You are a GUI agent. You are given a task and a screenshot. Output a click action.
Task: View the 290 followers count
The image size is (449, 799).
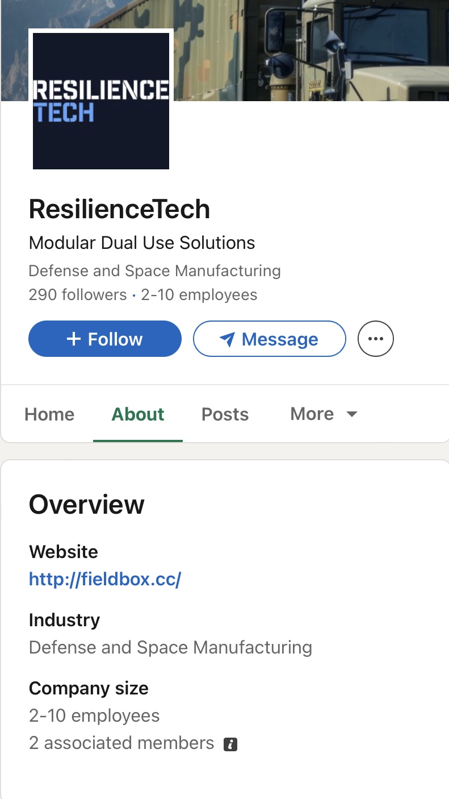click(x=77, y=295)
